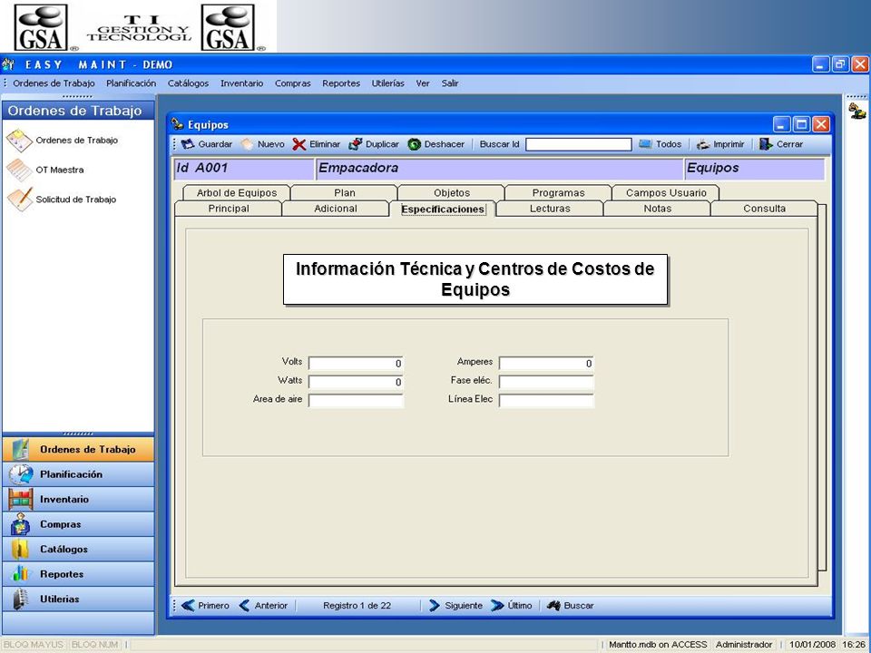The height and width of the screenshot is (653, 871).
Task: Click the Anterior previous arrow icon
Action: (x=244, y=605)
